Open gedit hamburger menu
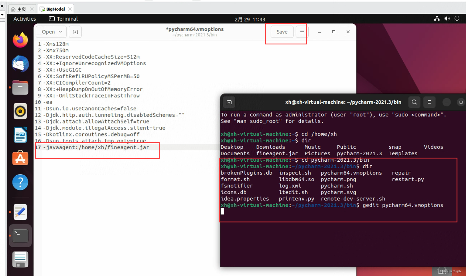The image size is (466, 276). click(302, 32)
